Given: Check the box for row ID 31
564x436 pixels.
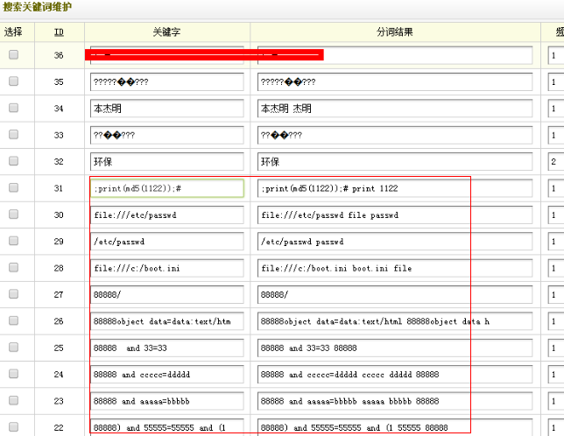Looking at the screenshot, I should 13,188.
